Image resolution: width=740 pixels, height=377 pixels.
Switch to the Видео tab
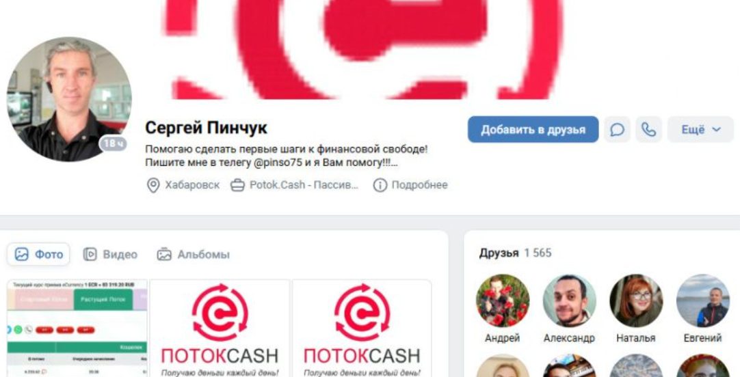click(110, 255)
